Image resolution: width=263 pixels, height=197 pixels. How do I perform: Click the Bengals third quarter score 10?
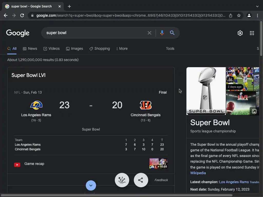144,149
